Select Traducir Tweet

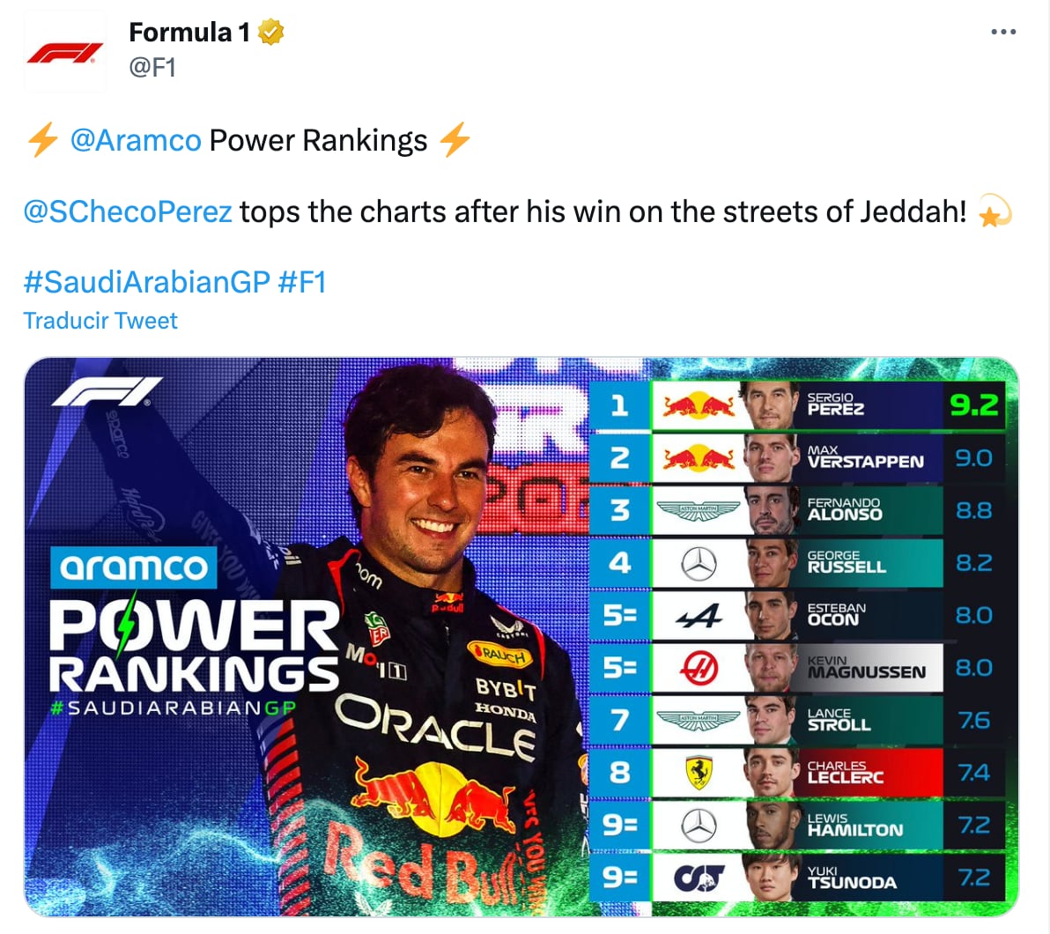point(100,321)
